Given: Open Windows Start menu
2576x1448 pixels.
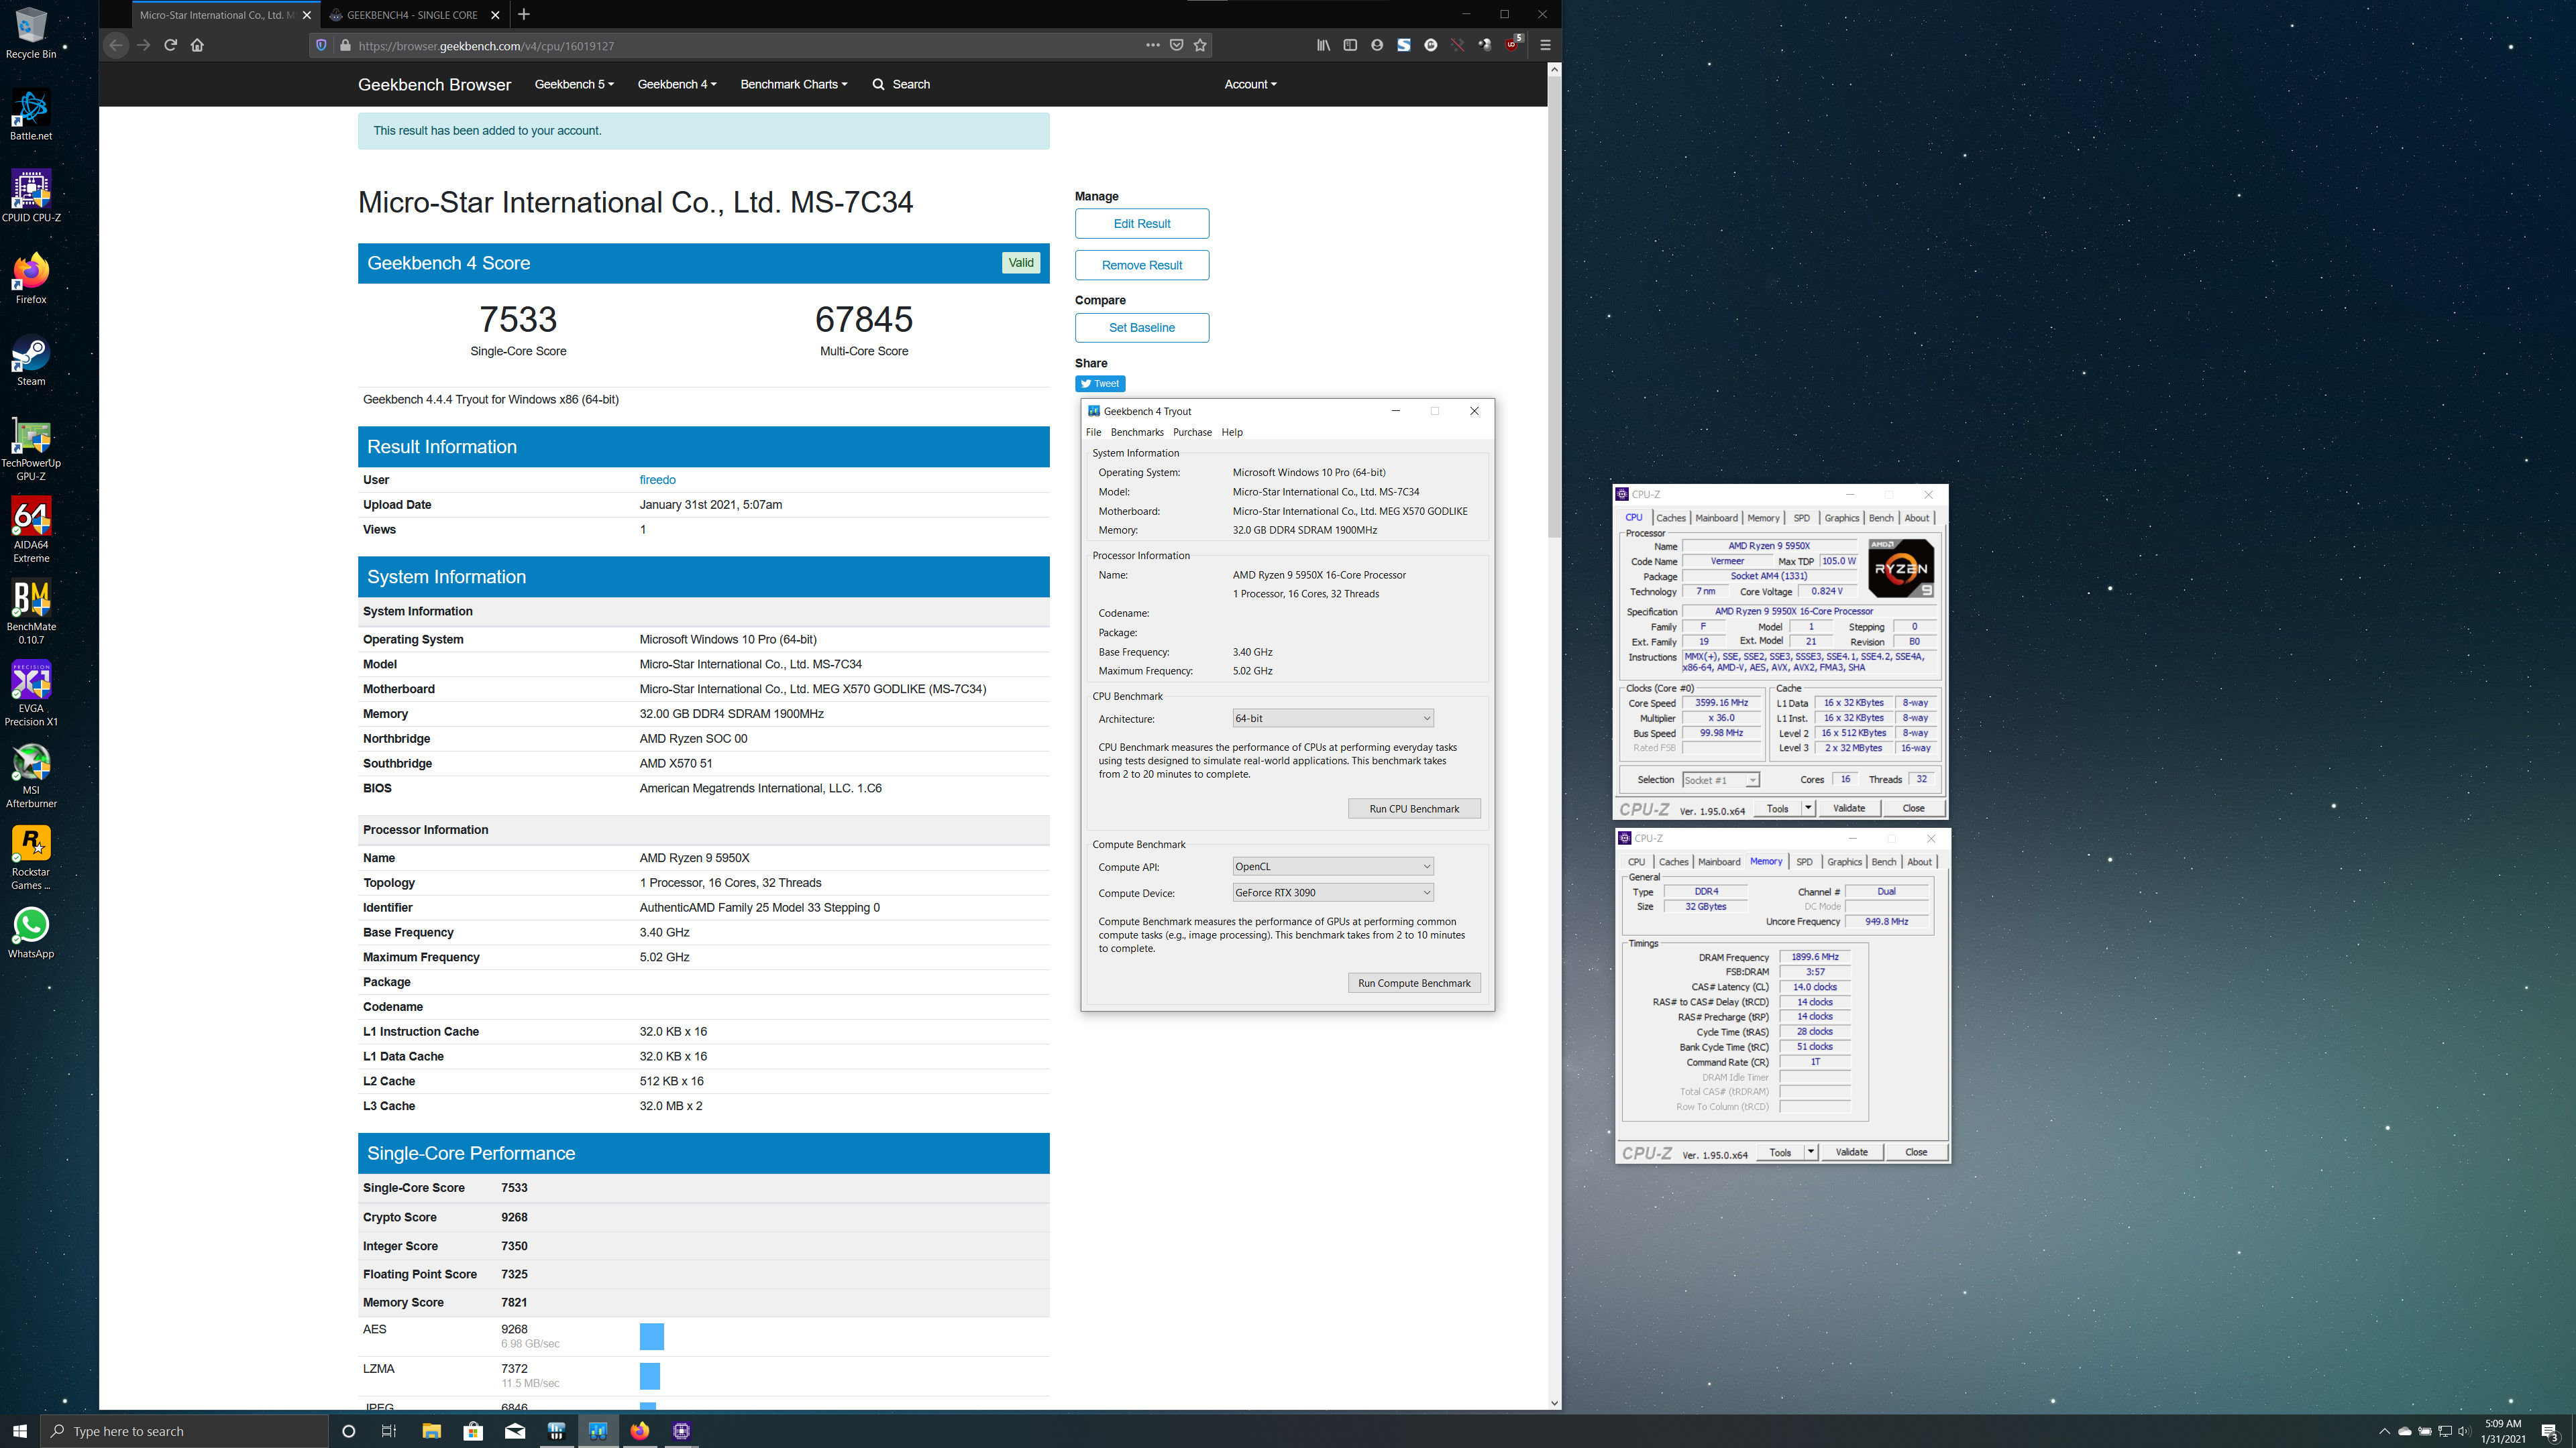Looking at the screenshot, I should coord(20,1431).
